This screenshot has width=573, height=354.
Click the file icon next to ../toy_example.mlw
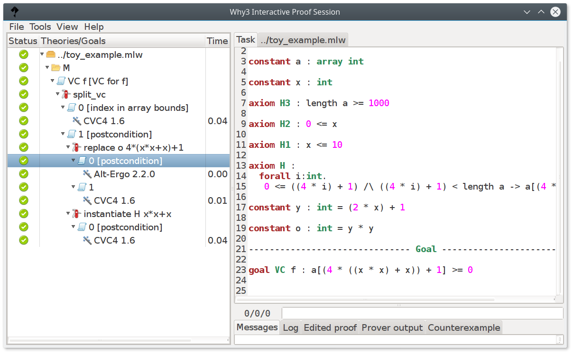click(51, 54)
